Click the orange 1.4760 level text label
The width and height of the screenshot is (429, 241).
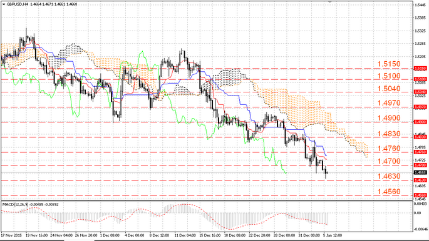point(389,149)
